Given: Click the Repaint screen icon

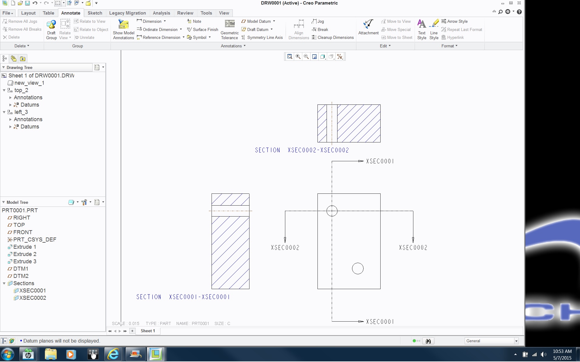Looking at the screenshot, I should click(x=314, y=56).
